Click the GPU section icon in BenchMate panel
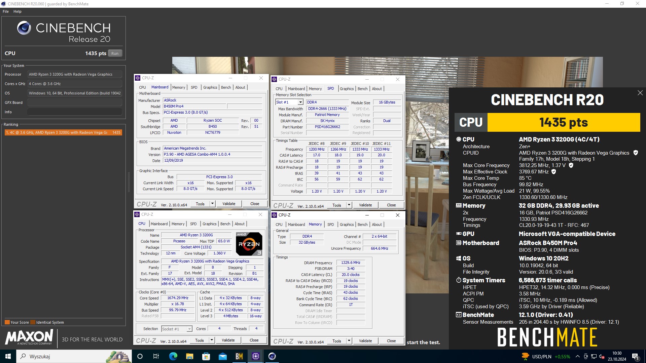Screen dimensions: 646x363 [x=459, y=234]
